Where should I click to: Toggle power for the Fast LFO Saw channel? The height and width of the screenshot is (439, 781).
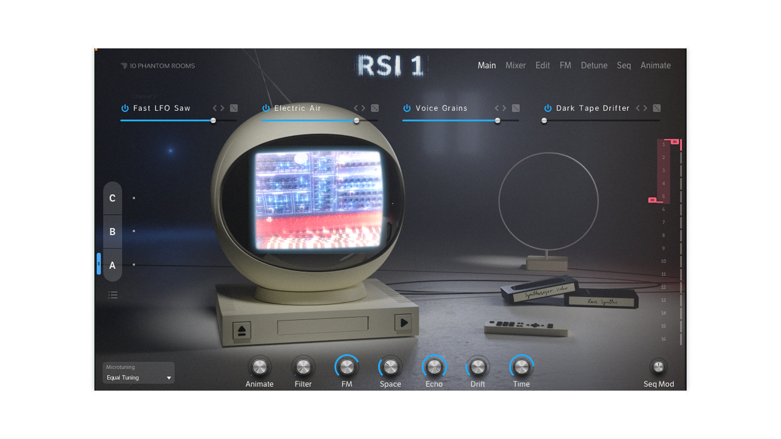coord(124,108)
